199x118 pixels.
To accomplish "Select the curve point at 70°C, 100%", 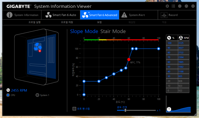I will click(136, 49).
